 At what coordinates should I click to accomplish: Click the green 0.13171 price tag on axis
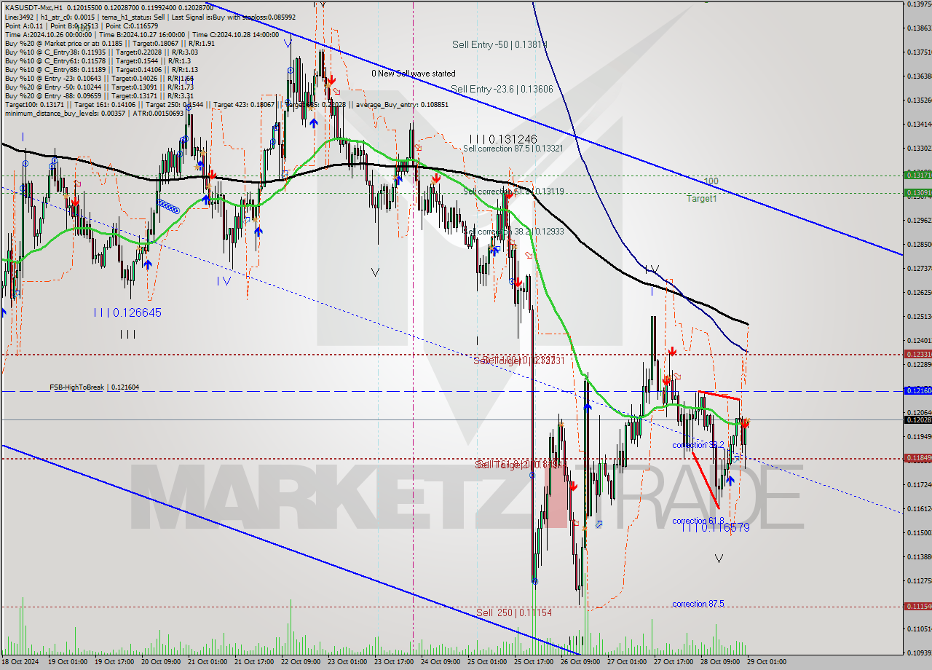(x=917, y=175)
